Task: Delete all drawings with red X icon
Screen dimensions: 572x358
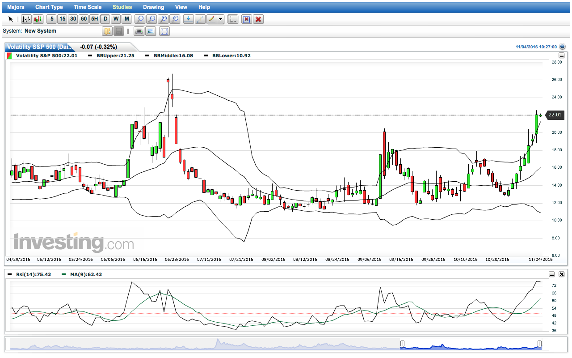Action: [258, 19]
